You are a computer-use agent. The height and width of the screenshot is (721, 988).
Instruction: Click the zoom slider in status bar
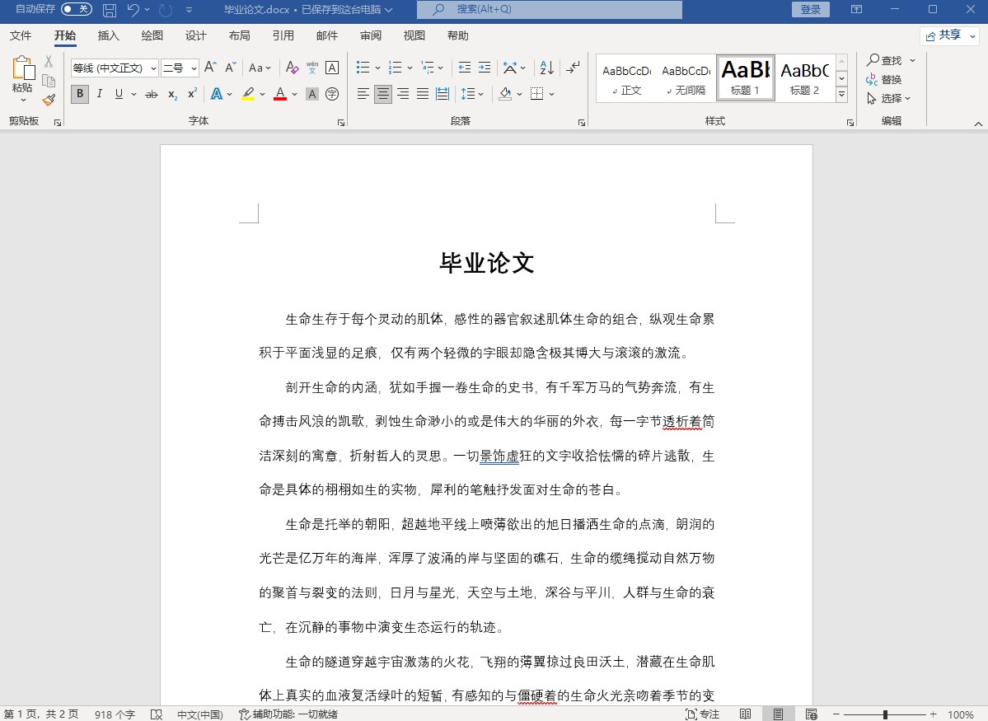pyautogui.click(x=884, y=714)
